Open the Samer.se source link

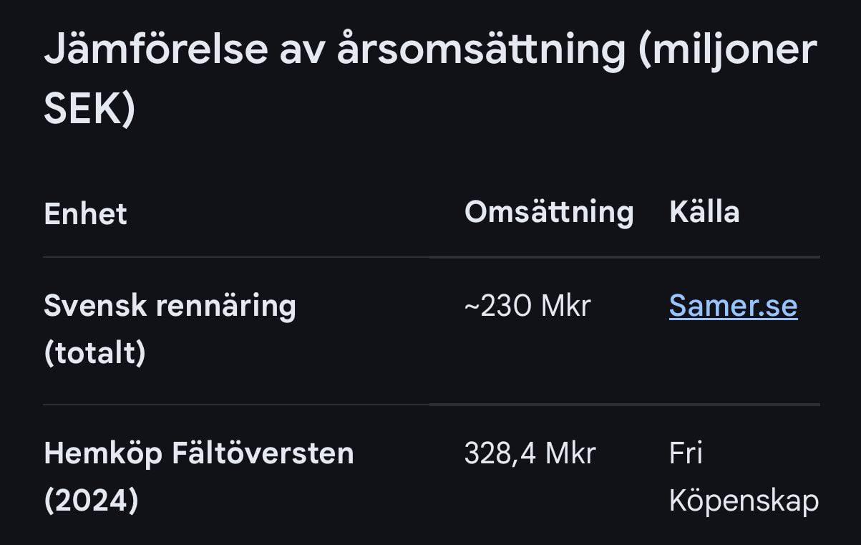pyautogui.click(x=733, y=307)
